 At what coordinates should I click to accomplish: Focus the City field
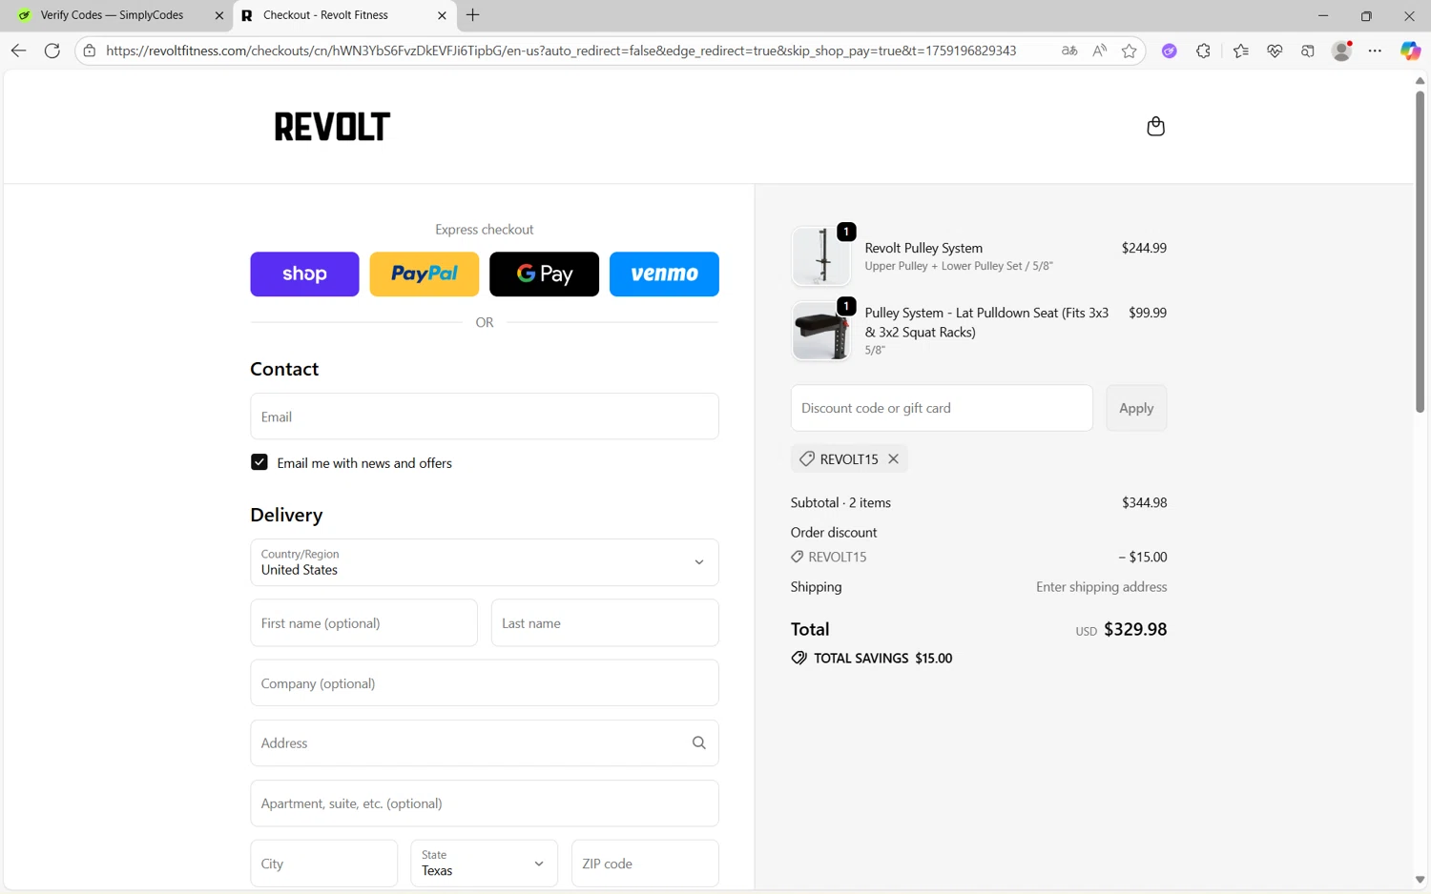324,864
